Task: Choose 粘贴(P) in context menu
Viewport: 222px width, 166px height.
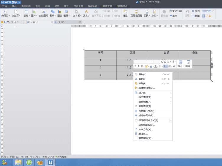Action: pos(153,83)
